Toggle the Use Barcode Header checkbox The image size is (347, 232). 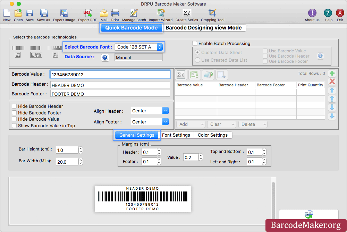265,56
